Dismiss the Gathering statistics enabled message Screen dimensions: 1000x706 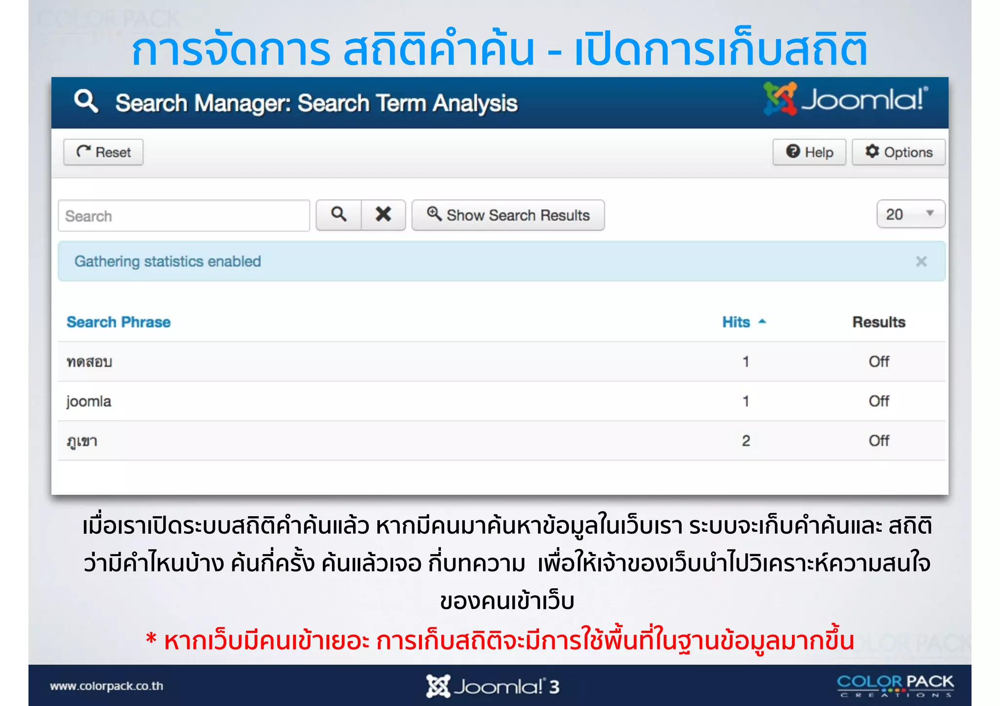click(x=921, y=262)
